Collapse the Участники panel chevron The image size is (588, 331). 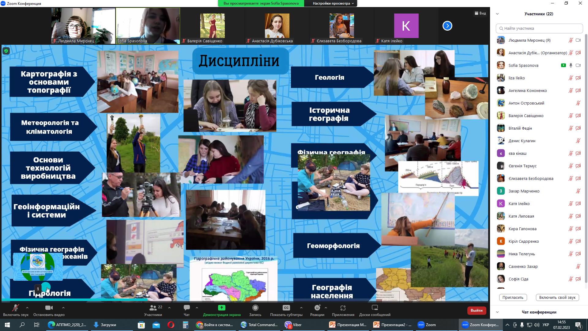pos(497,14)
